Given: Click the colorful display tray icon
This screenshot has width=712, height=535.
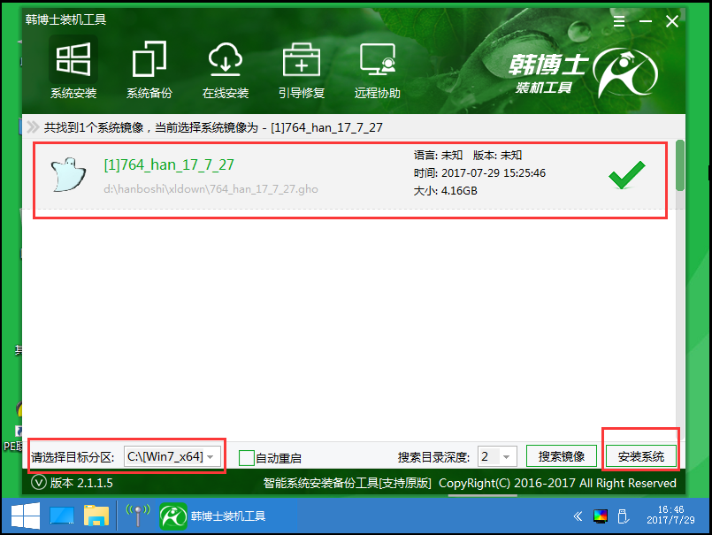Looking at the screenshot, I should coord(601,516).
